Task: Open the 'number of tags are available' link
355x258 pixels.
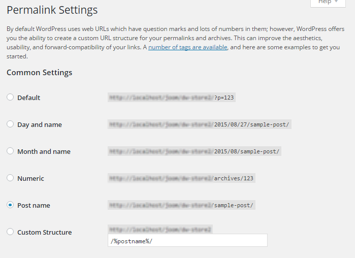Action: click(x=187, y=47)
